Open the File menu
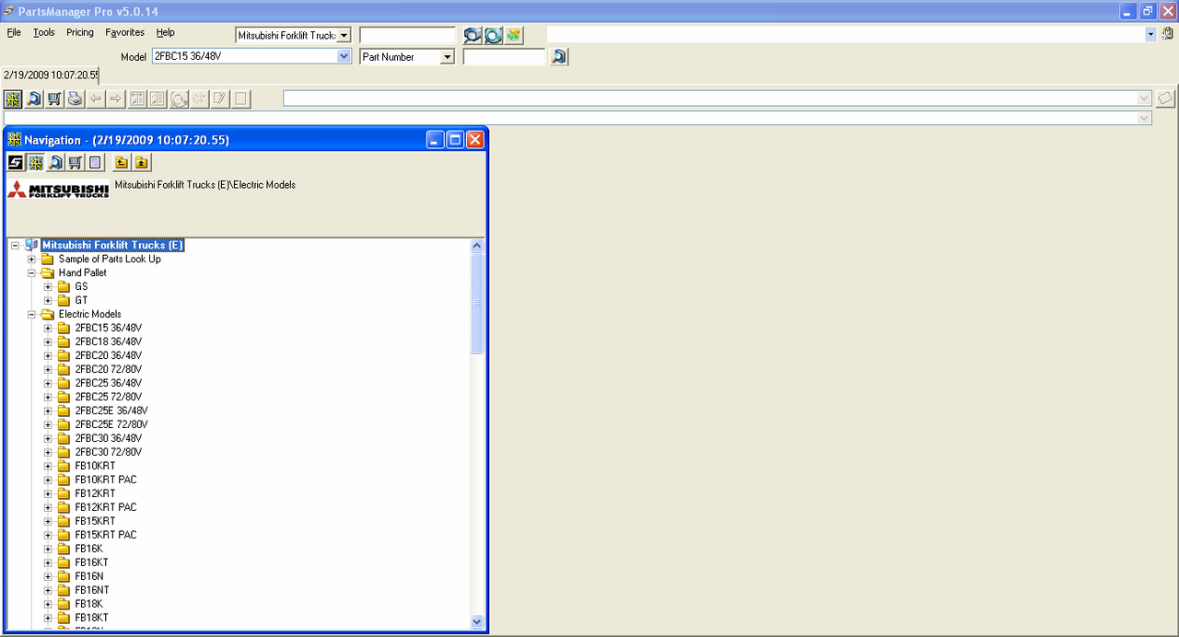The height and width of the screenshot is (637, 1179). (x=14, y=32)
